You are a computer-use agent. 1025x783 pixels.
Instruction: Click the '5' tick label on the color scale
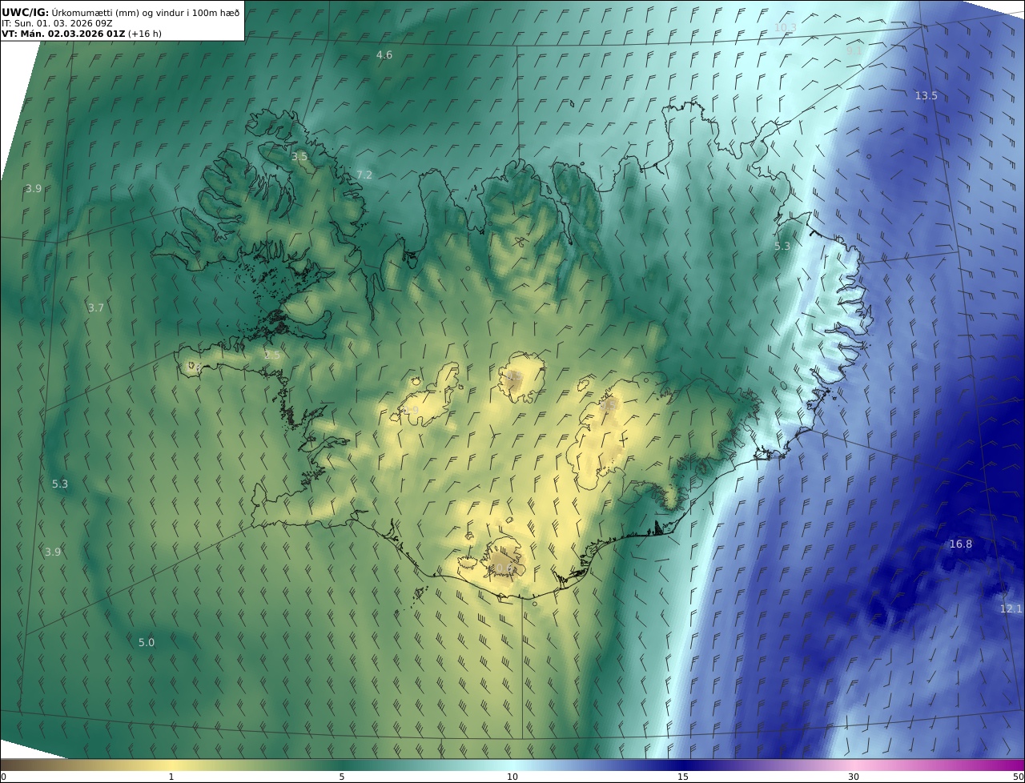(342, 777)
